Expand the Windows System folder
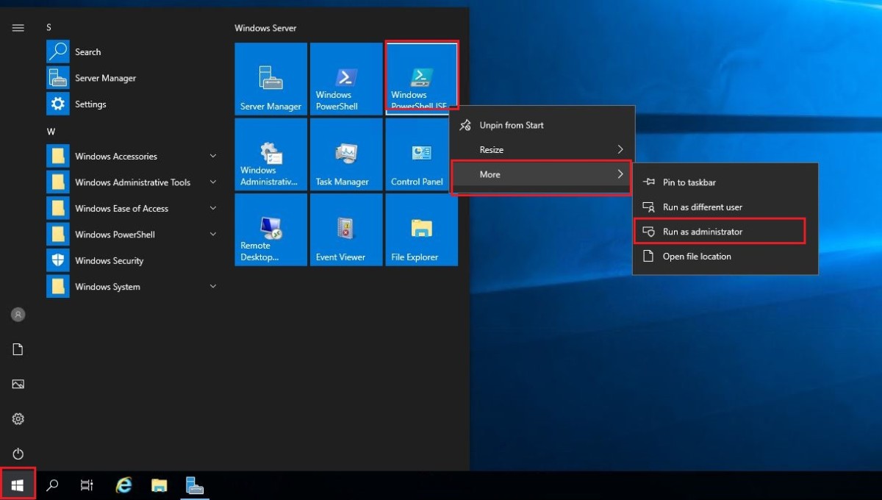Screen dimensions: 882x500 click(132, 287)
